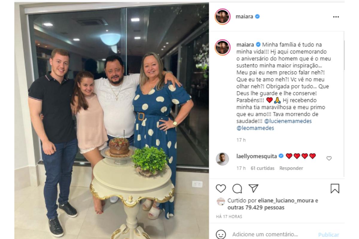Click maiara's profile picture in header
The image size is (359, 239).
(222, 17)
